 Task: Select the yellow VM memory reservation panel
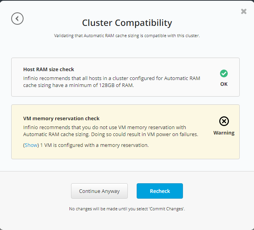(x=125, y=132)
